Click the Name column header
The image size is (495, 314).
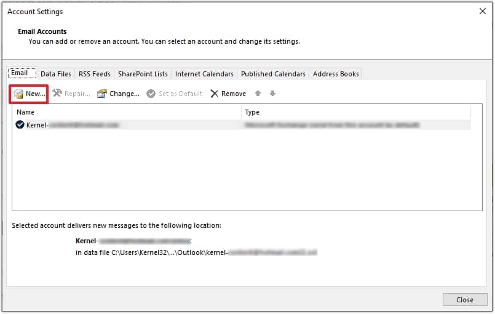(x=127, y=112)
